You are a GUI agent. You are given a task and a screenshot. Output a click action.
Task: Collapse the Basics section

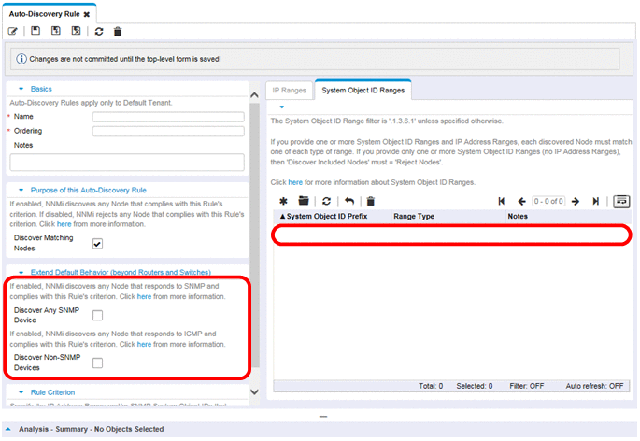point(21,89)
